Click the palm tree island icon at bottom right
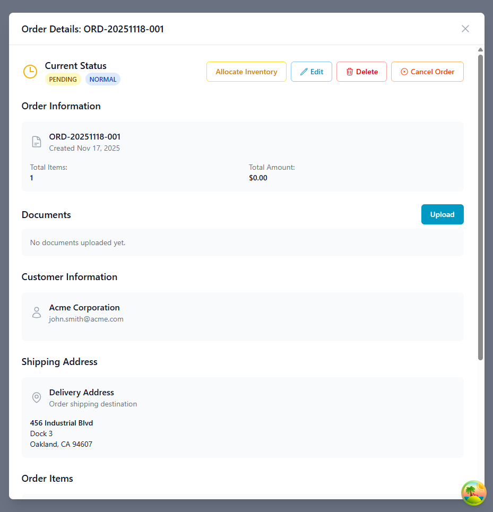 [473, 493]
